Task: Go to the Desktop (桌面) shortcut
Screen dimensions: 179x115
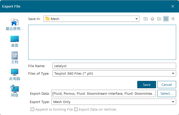Action: pyautogui.click(x=15, y=41)
